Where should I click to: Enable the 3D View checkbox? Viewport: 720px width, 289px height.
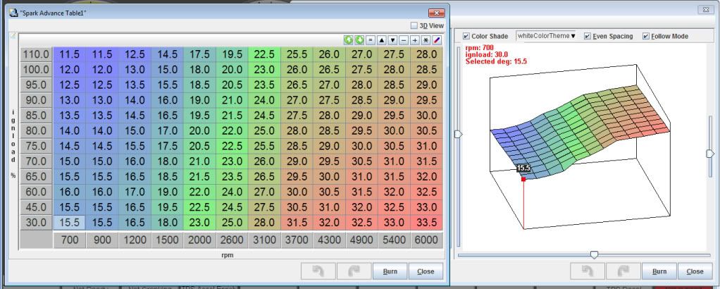[x=414, y=26]
